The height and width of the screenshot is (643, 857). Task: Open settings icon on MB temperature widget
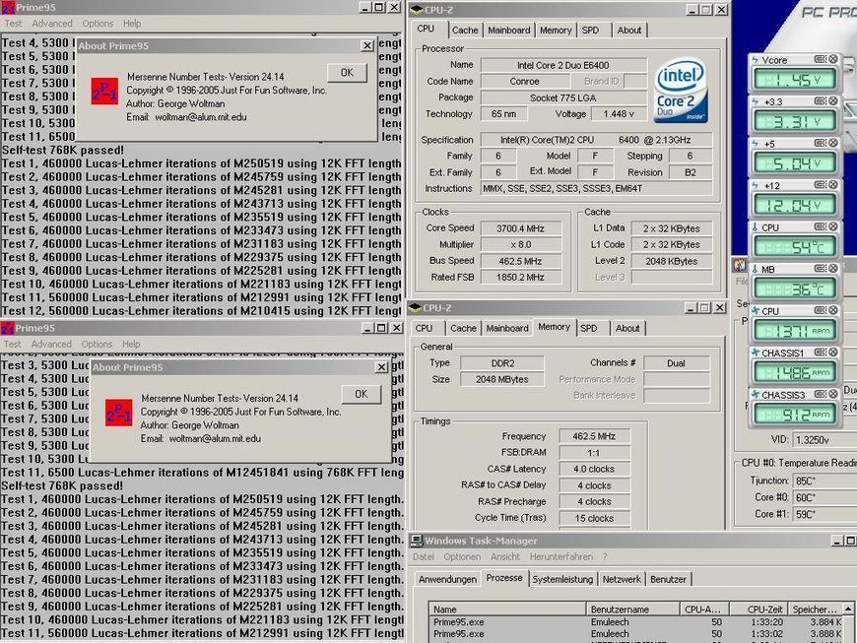tap(820, 268)
